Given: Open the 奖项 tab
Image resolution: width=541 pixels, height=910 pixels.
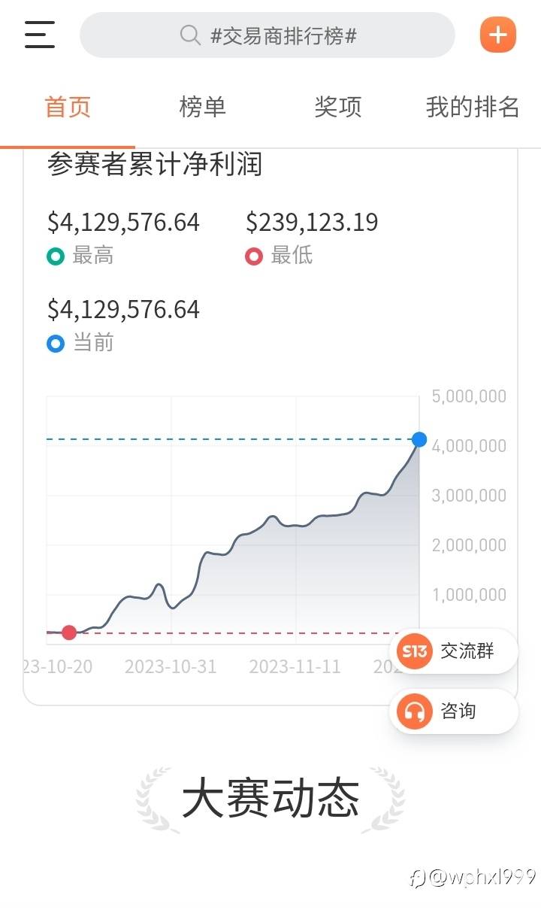Looking at the screenshot, I should coord(337,107).
